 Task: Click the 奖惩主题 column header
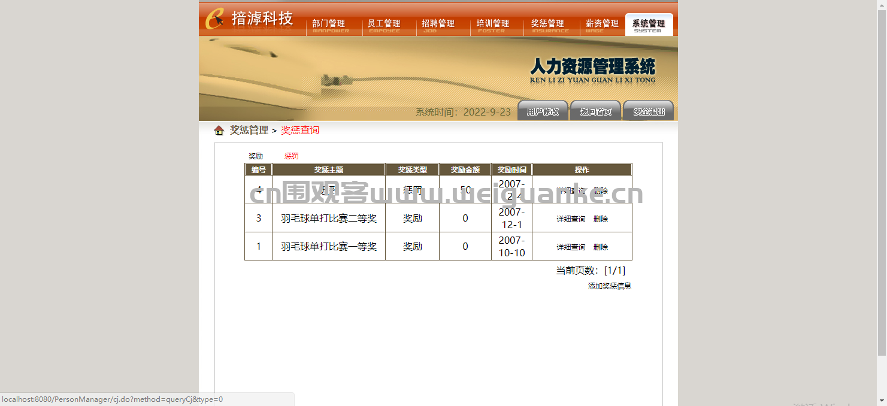[329, 170]
